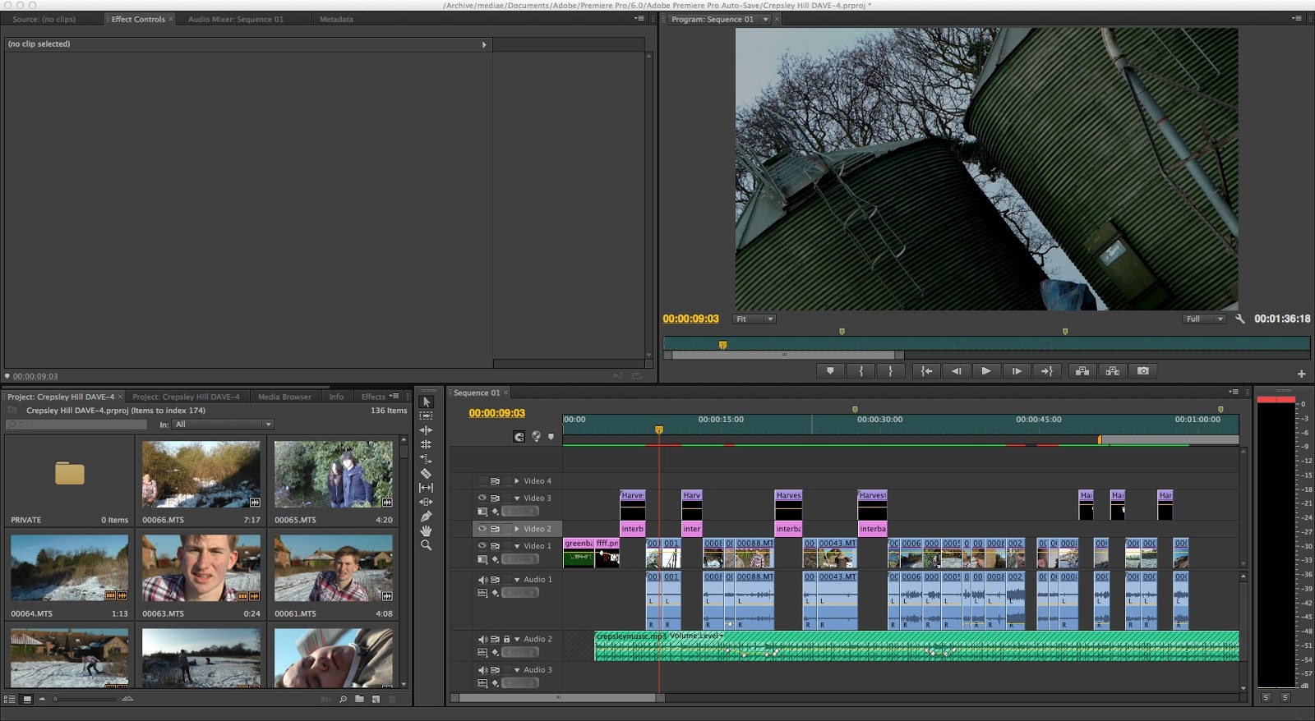Hide the Video 2 track output
The image size is (1315, 721).
[x=482, y=529]
